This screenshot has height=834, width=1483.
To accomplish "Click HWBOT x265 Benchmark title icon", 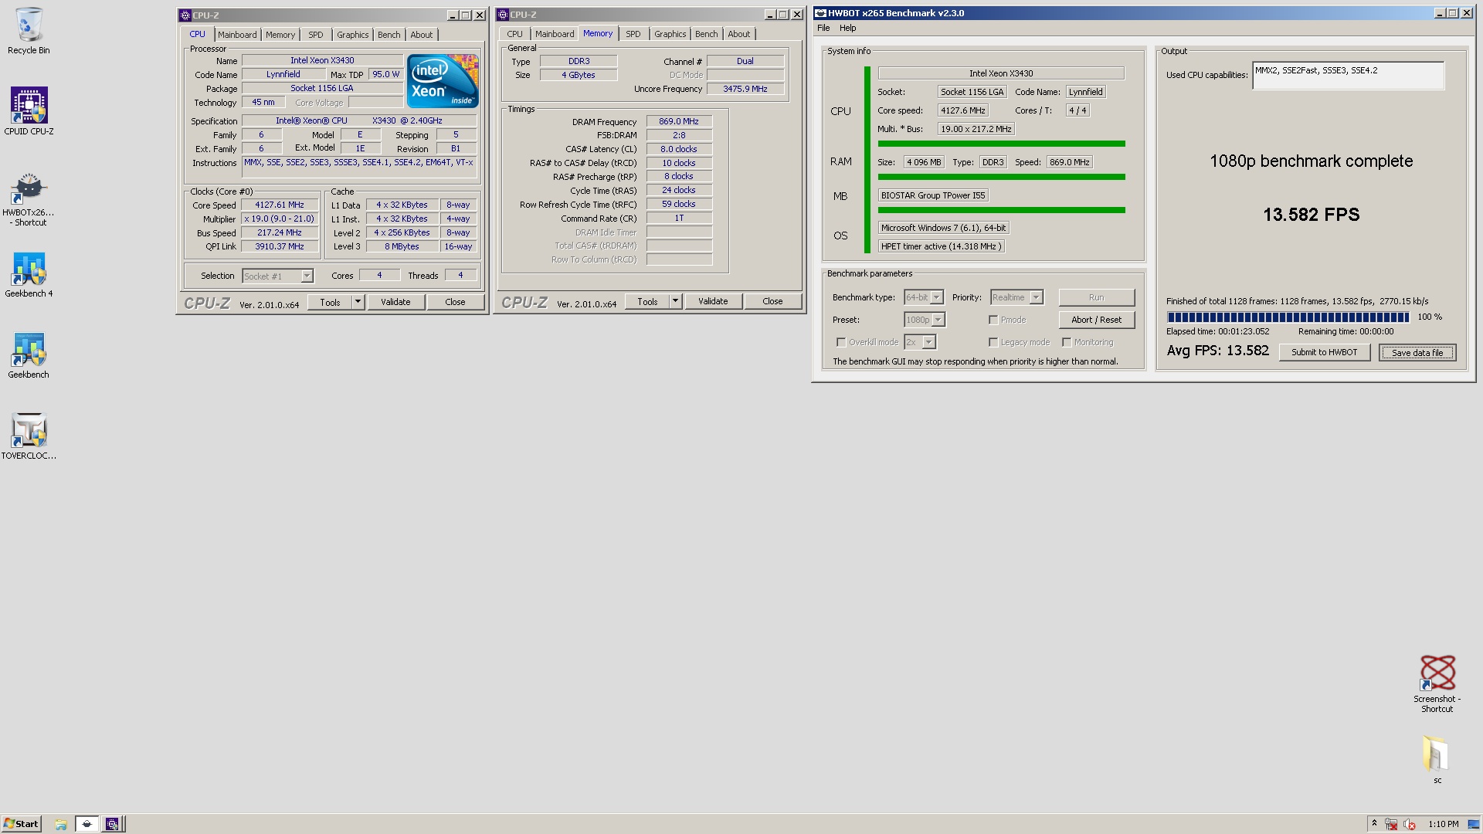I will tap(820, 13).
